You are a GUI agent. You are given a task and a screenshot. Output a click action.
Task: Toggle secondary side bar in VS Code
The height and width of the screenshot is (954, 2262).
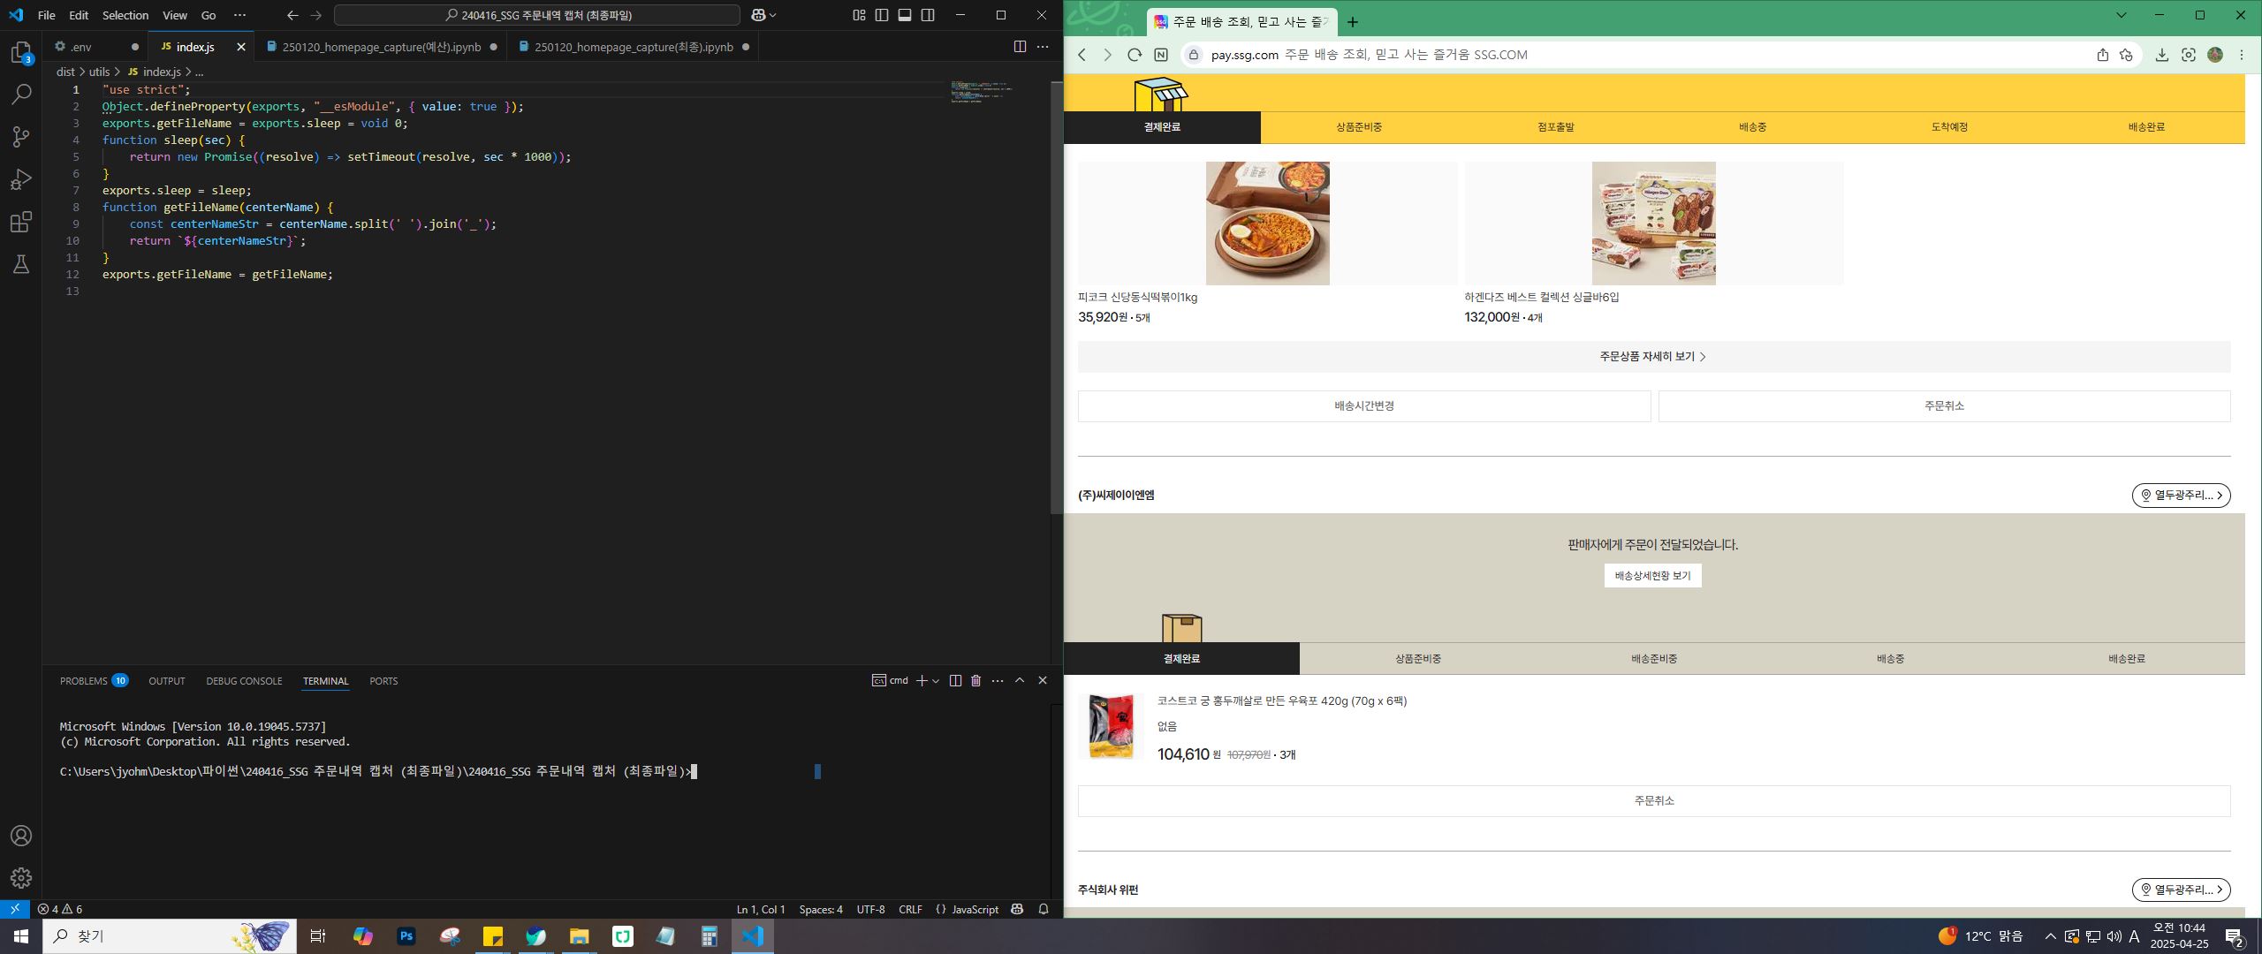(928, 15)
